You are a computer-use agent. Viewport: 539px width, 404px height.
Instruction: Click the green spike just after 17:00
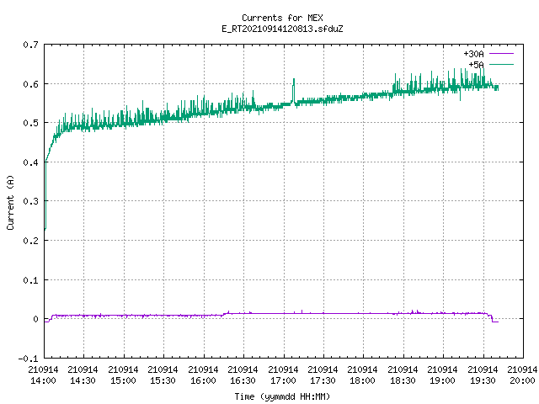click(294, 91)
